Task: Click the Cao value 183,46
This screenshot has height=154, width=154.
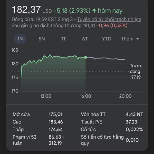Action: point(55,122)
